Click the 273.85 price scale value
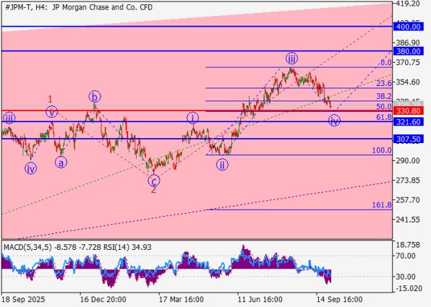 point(409,181)
